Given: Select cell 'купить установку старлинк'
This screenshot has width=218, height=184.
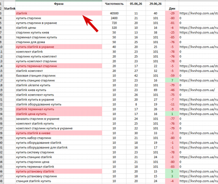Looking at the screenshot, I should (59, 176).
